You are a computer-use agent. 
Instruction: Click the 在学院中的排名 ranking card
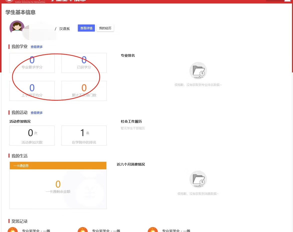coord(84,136)
